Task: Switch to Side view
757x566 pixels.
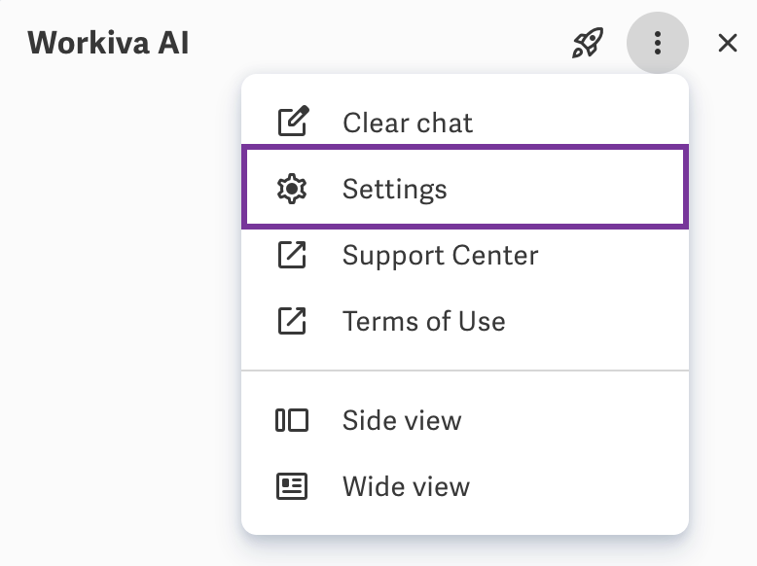Action: [x=465, y=420]
